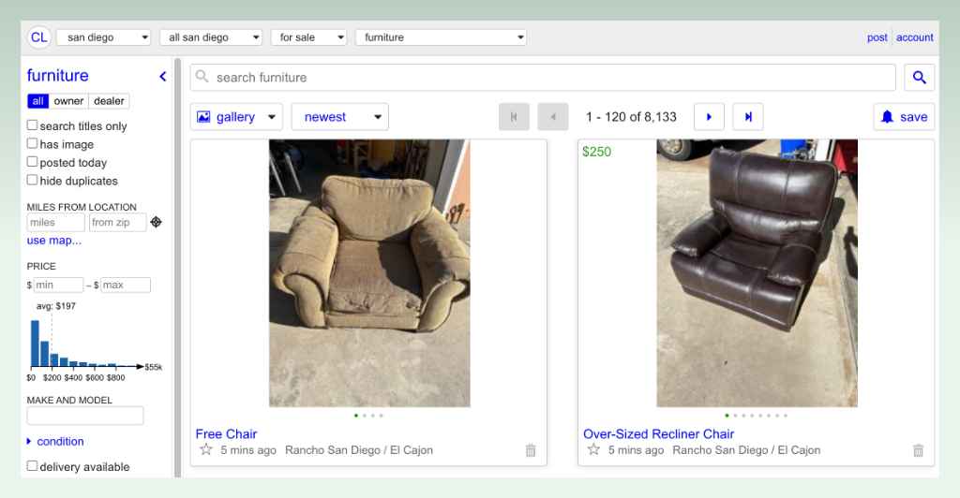Click the furniture heading link
Viewport: 960px width, 498px height.
(57, 76)
